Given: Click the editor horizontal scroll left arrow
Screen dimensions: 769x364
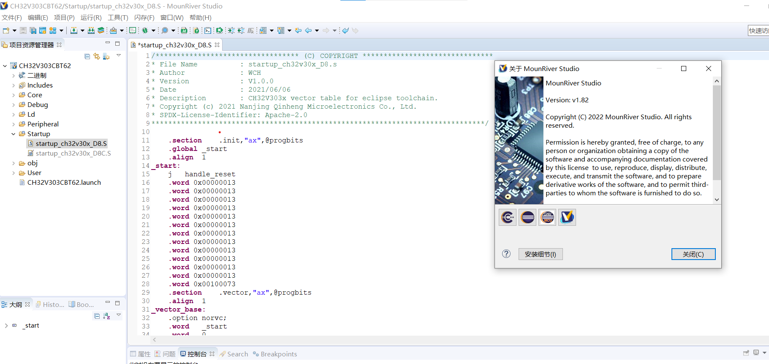Looking at the screenshot, I should click(x=155, y=339).
